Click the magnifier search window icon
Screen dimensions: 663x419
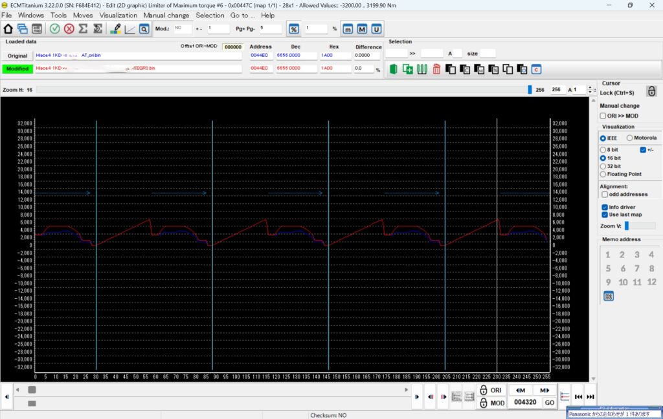click(144, 28)
